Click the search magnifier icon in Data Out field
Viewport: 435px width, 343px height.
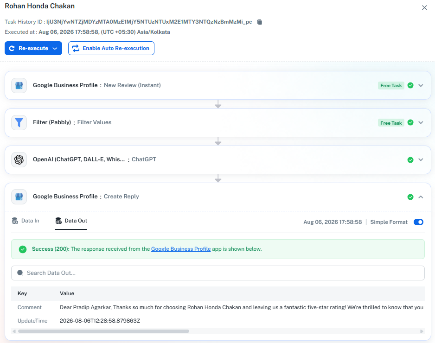[20, 273]
